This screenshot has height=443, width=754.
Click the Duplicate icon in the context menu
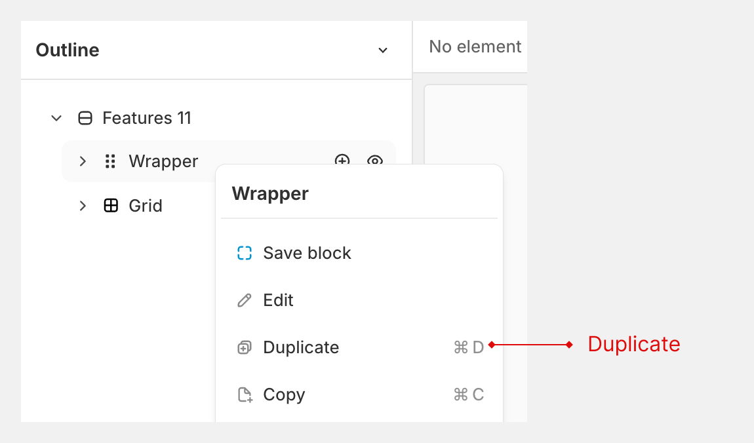tap(244, 347)
